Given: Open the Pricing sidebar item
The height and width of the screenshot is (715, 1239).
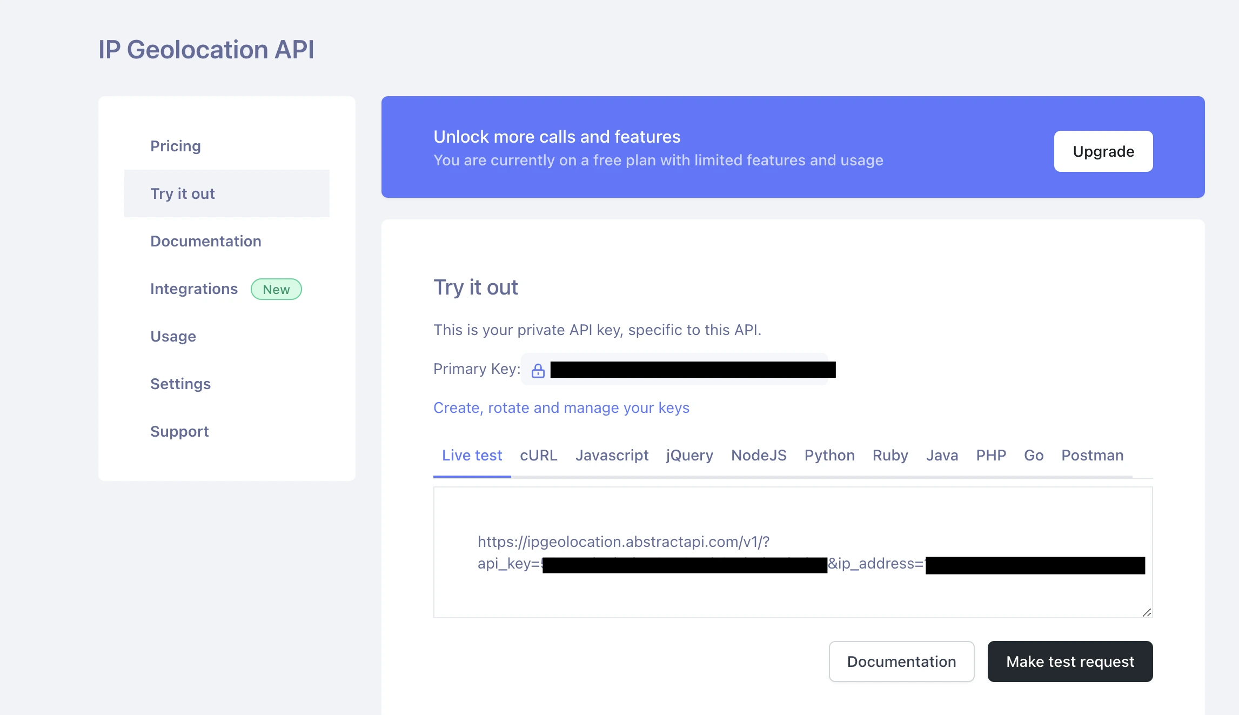Looking at the screenshot, I should pyautogui.click(x=226, y=146).
